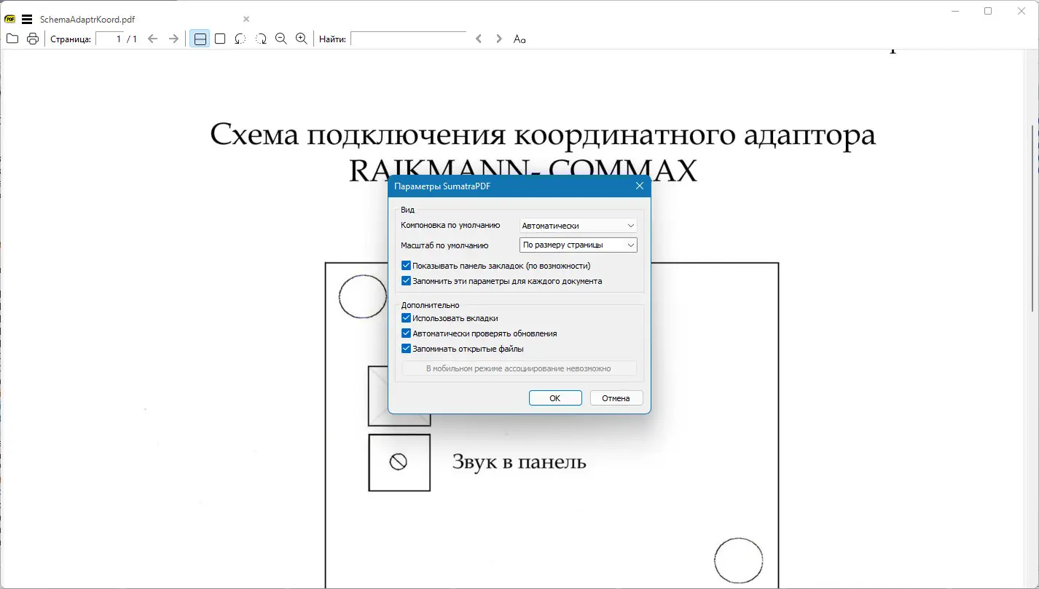1039x589 pixels.
Task: Maximize the SumatraPDF window
Action: pos(988,11)
